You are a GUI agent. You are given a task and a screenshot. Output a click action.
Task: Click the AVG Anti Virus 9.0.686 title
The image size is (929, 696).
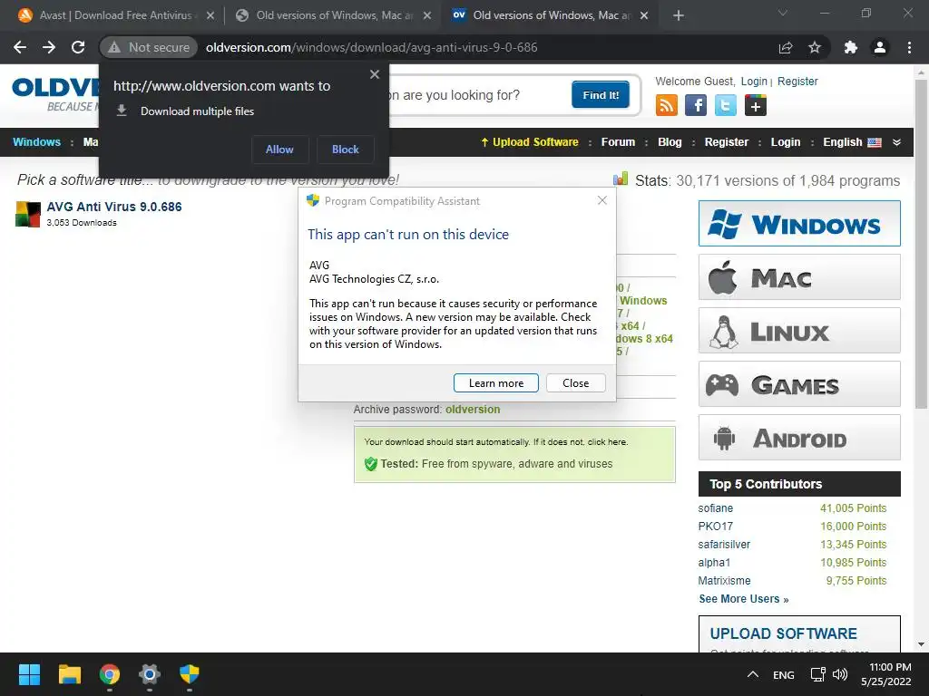coord(114,207)
